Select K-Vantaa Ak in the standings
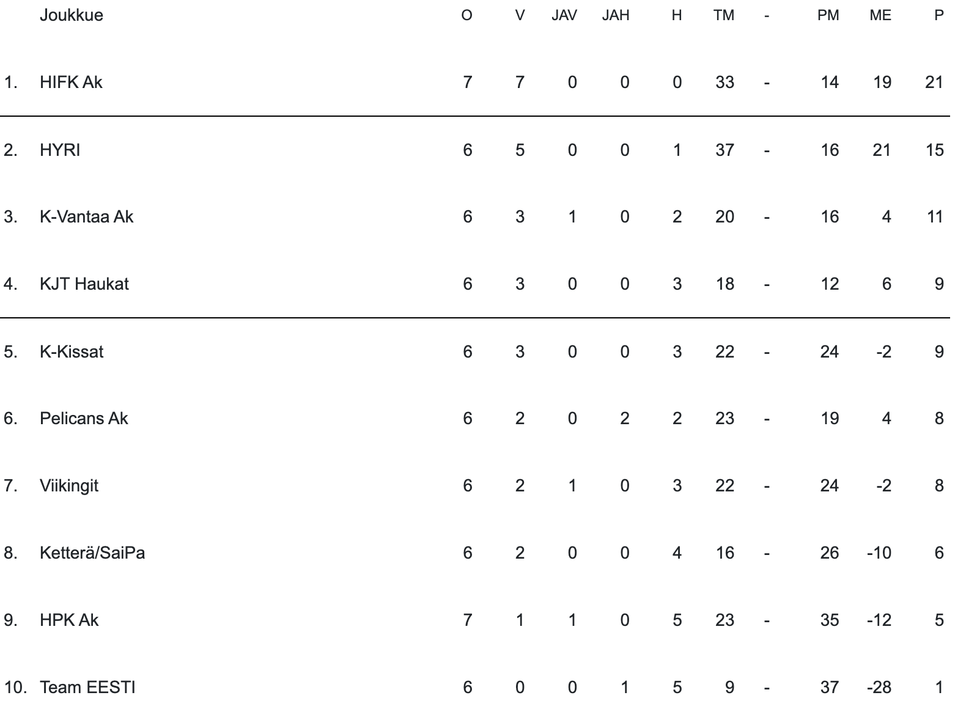Viewport: 955px width, 709px height. click(x=86, y=217)
